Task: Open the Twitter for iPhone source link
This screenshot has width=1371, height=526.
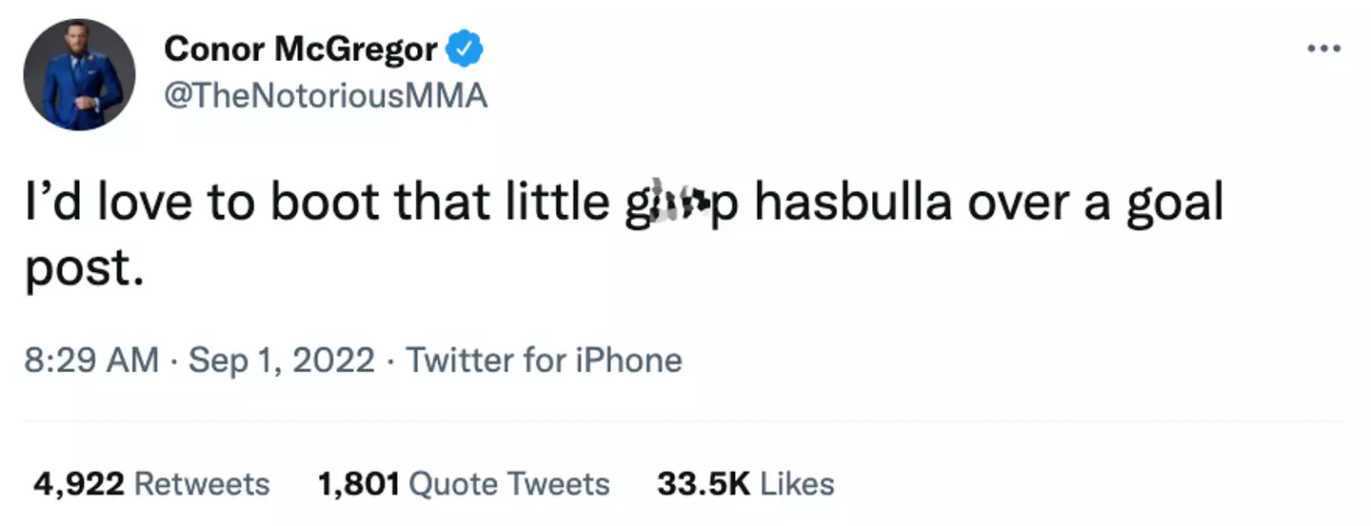Action: point(545,360)
